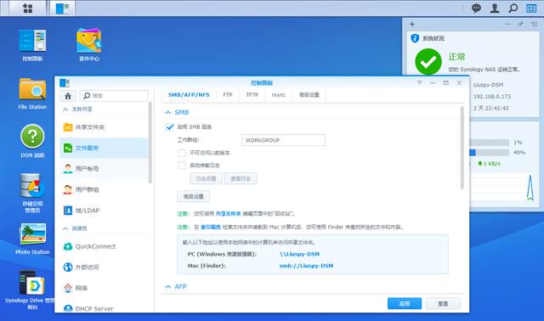Collapse the SMB section

(168, 112)
